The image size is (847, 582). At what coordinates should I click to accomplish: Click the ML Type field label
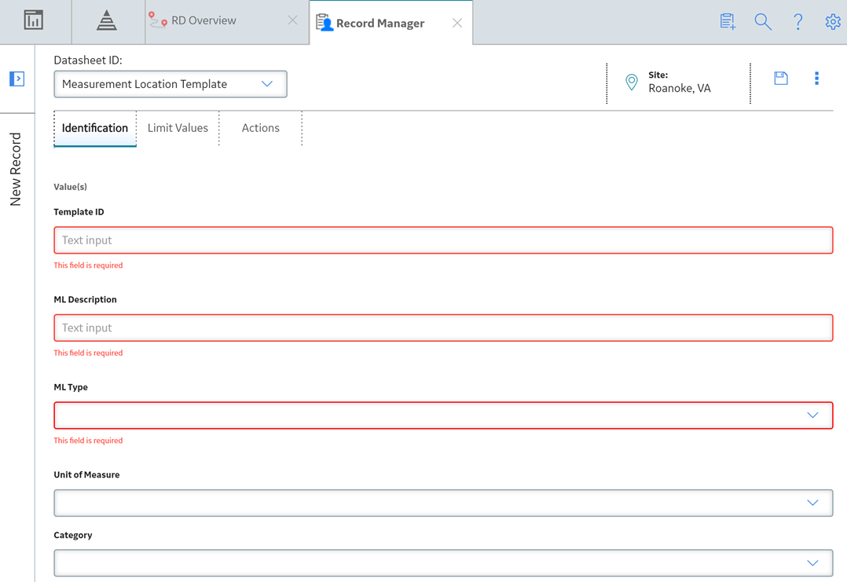[x=71, y=387]
